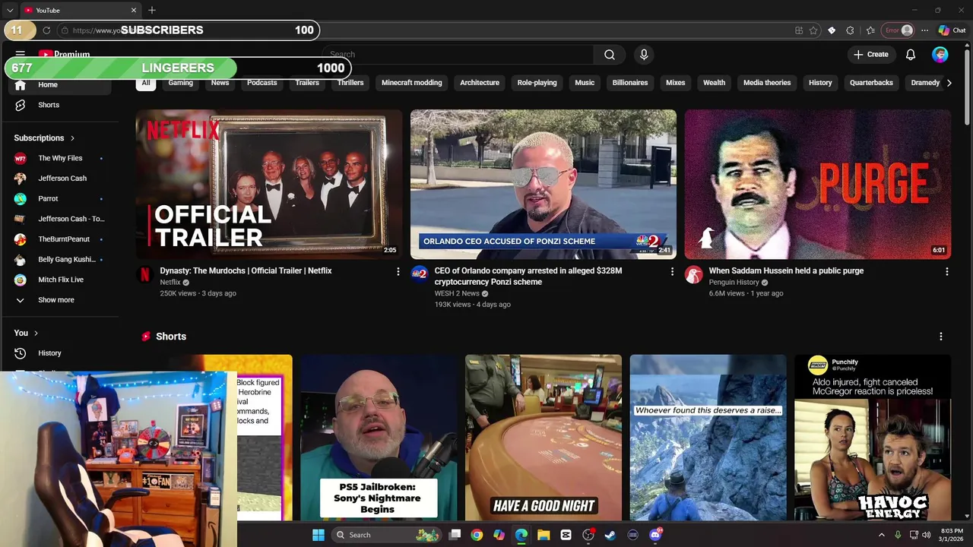Go to the Jefferson Cash subscription channel

click(x=62, y=179)
